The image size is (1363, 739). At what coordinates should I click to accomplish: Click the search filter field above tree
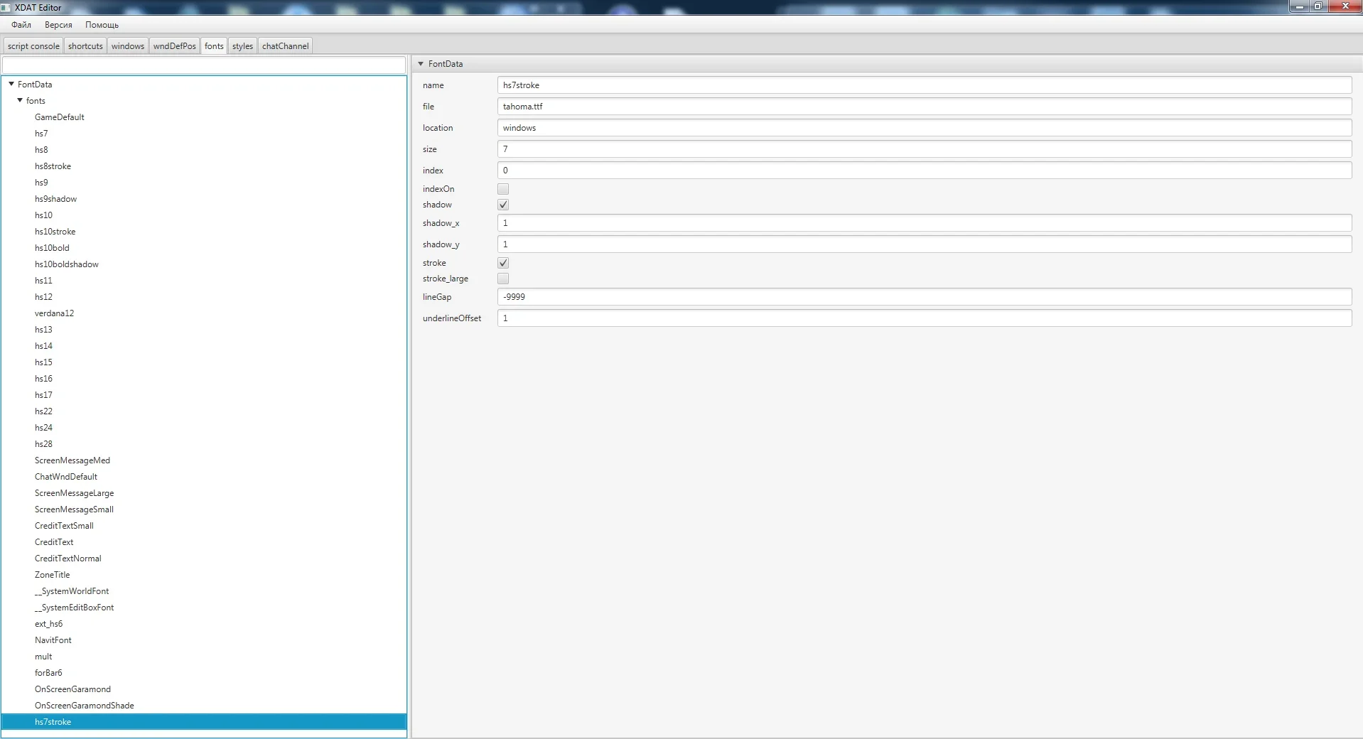click(204, 65)
